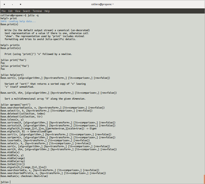
Task: Open the Terminal menu
Action: [x=37, y=11]
